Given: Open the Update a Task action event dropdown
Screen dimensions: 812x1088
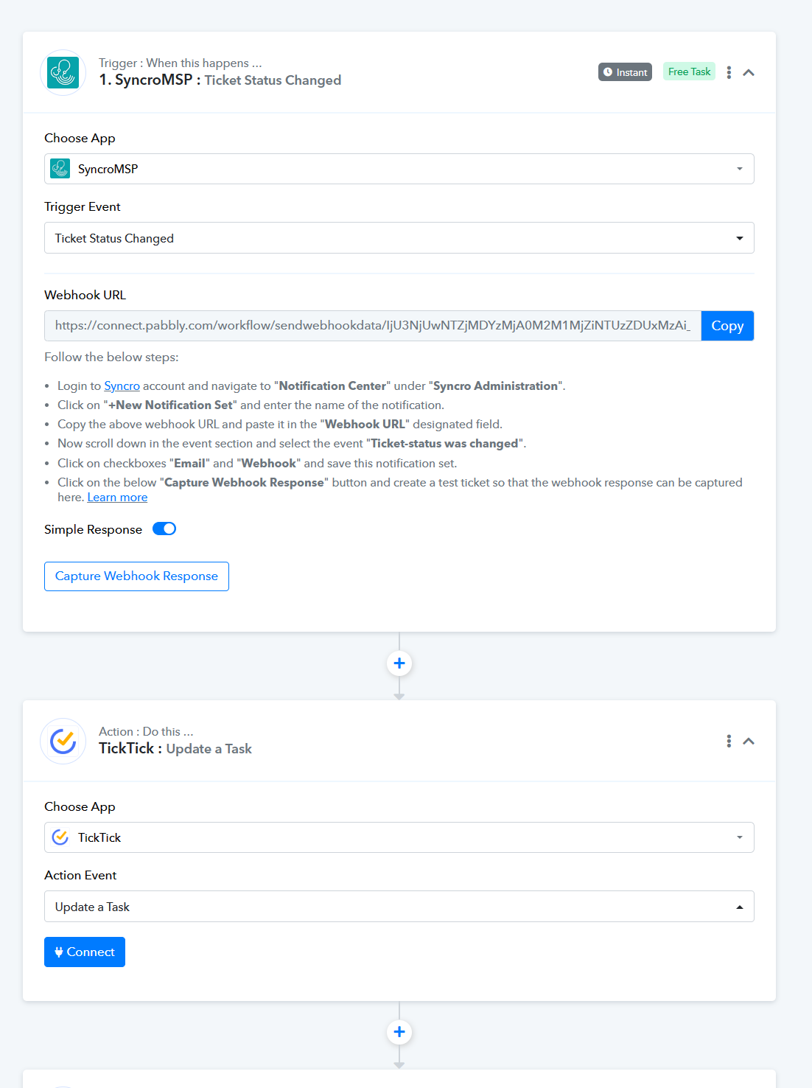Looking at the screenshot, I should point(399,907).
